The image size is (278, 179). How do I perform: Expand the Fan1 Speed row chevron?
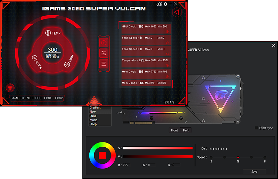coord(167,43)
